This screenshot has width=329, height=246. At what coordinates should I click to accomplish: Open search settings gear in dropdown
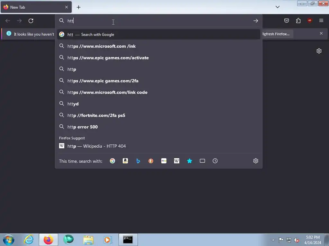point(255,161)
